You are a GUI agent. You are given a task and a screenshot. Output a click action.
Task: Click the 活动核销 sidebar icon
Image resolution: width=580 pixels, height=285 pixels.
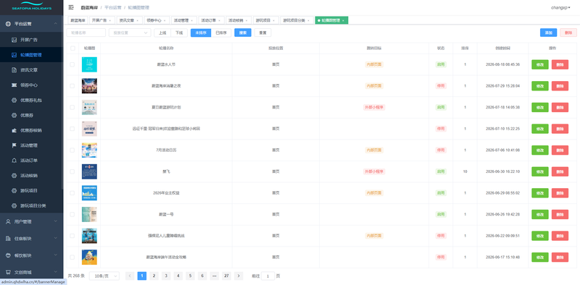(14, 176)
